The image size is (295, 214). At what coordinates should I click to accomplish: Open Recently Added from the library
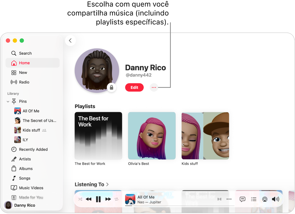[33, 149]
